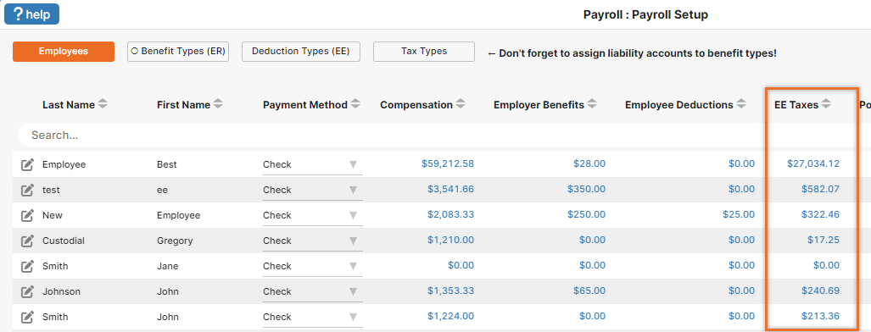Viewport: 871px width, 332px height.
Task: Click edit icon for Gregory Custodial
Action: tap(27, 241)
